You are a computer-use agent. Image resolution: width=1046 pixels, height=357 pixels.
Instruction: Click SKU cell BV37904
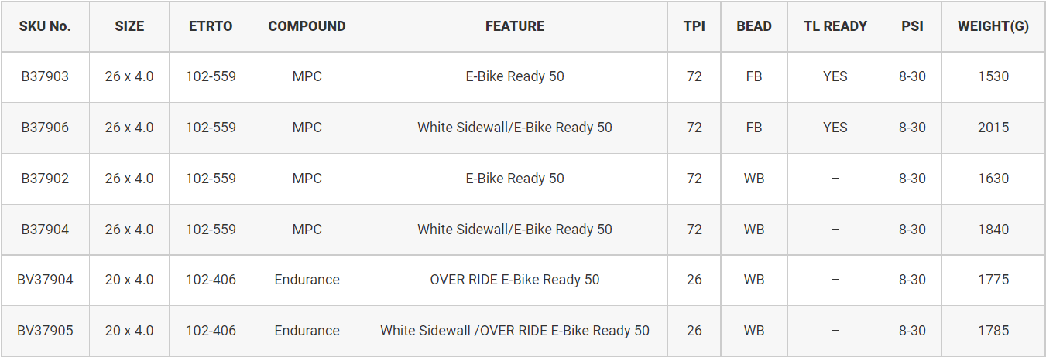point(45,280)
